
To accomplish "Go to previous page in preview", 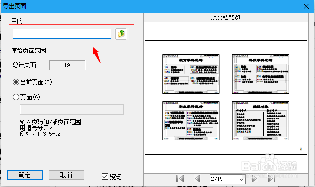I will click(x=198, y=178).
